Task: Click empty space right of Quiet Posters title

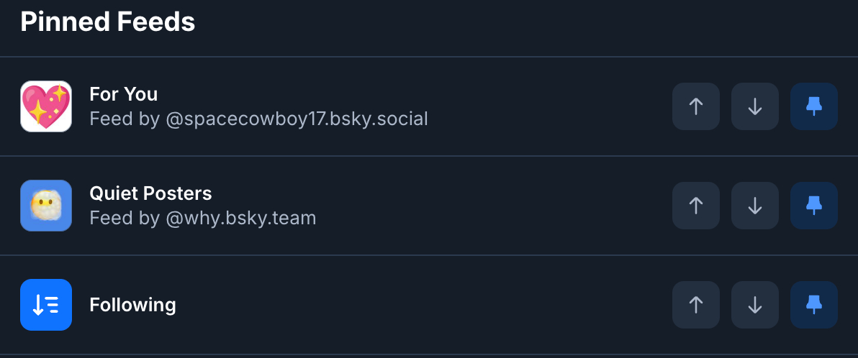Action: pyautogui.click(x=432, y=193)
